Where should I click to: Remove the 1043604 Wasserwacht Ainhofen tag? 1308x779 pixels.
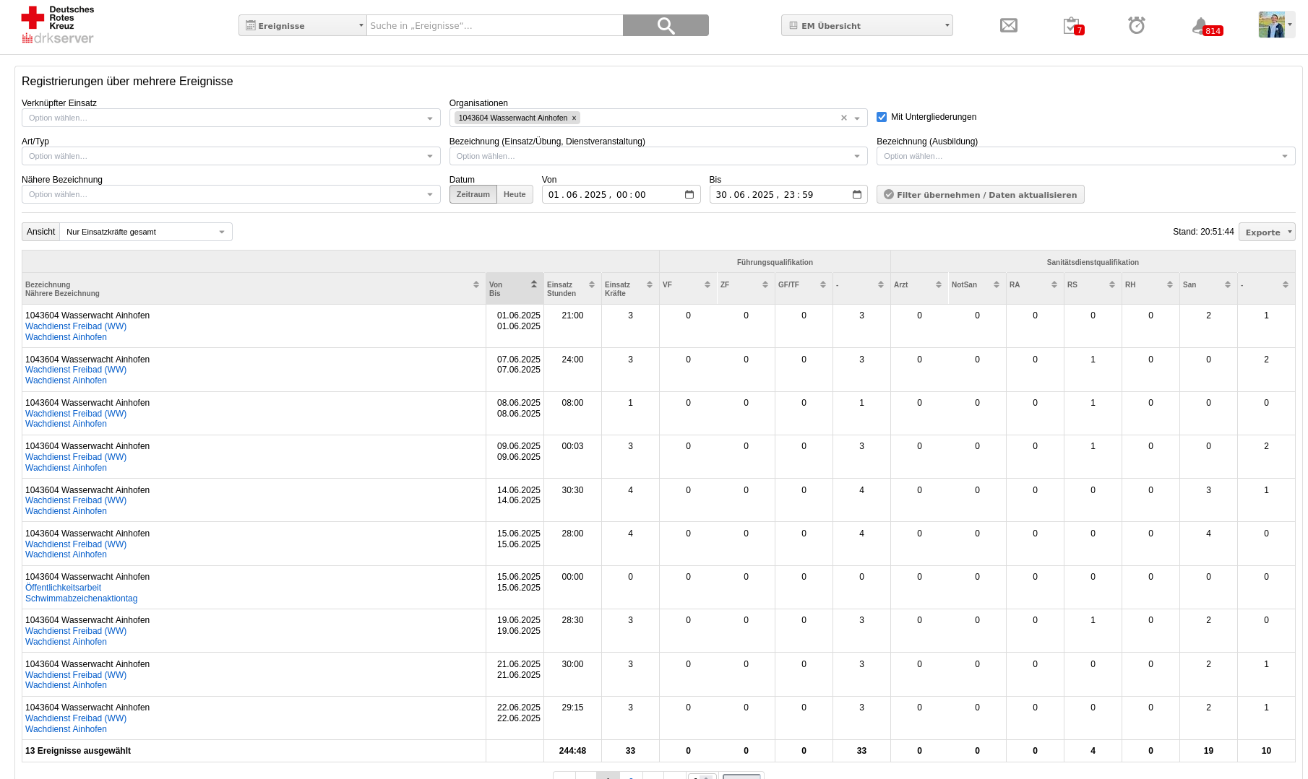coord(575,118)
